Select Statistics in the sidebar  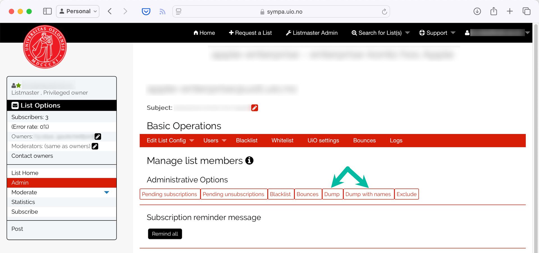(61, 202)
